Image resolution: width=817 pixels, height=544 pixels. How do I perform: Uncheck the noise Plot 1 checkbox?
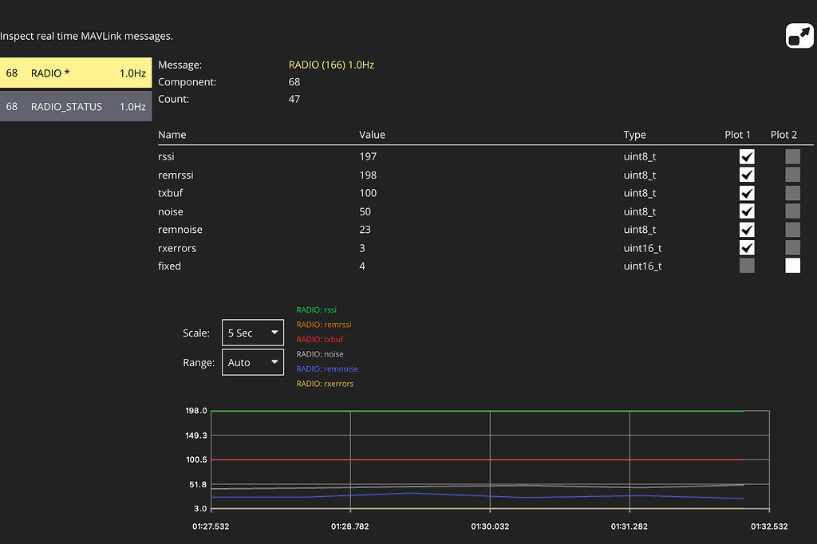[746, 211]
